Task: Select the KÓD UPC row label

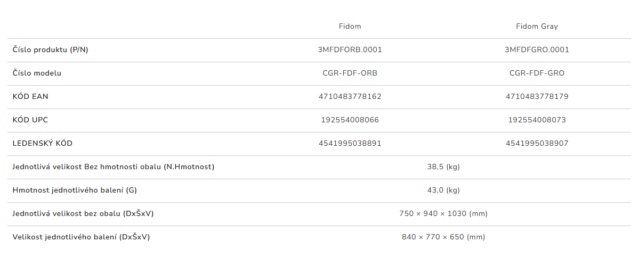Action: pos(30,120)
